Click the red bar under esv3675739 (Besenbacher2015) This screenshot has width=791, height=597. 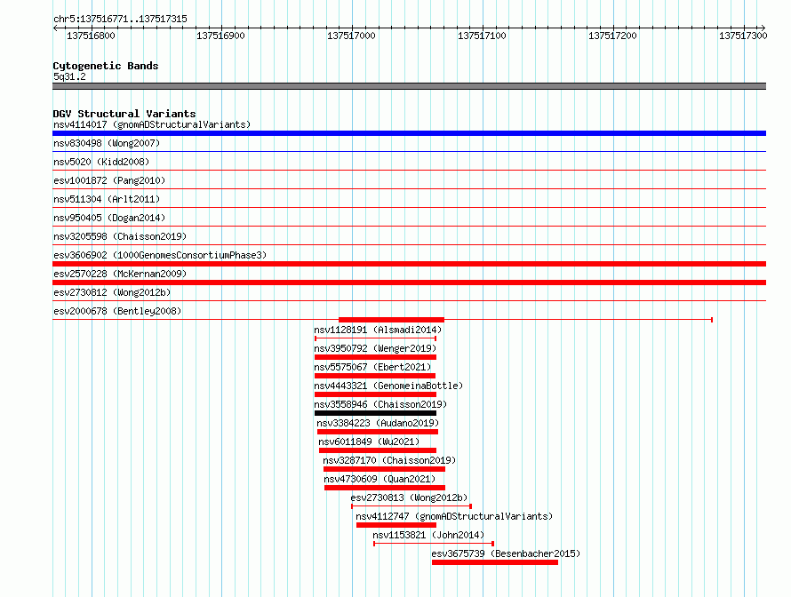coord(495,562)
